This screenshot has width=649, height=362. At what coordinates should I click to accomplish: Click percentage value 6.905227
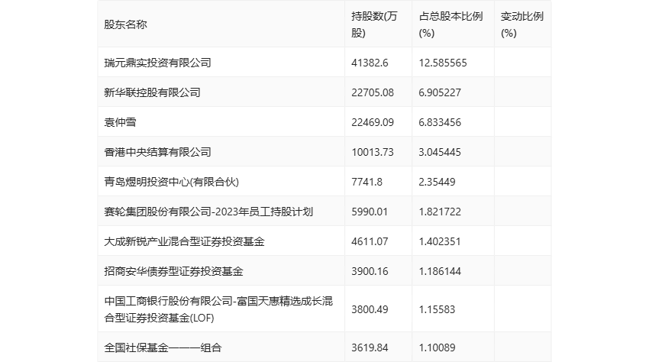(440, 92)
